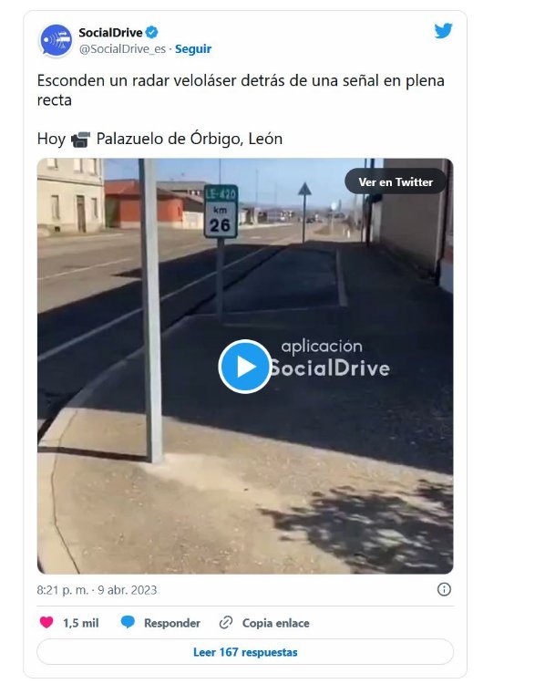
Task: Click the copy link chain icon
Action: pos(226,623)
